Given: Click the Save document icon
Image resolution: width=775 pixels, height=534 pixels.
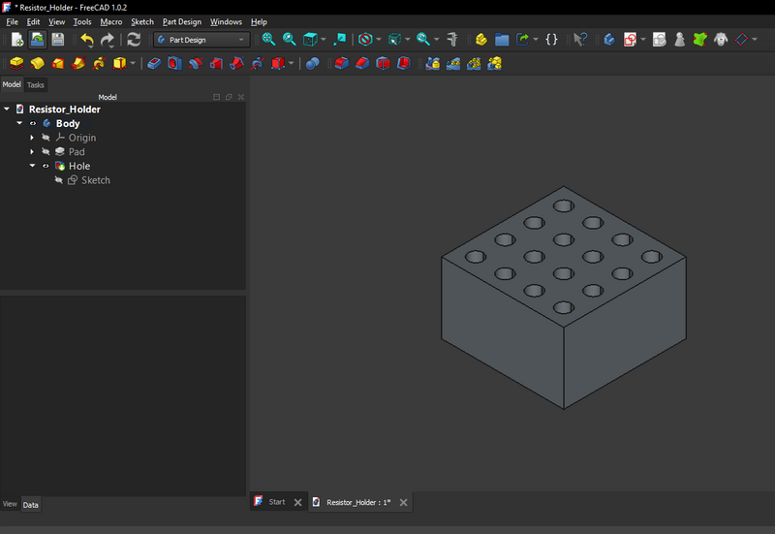Looking at the screenshot, I should click(x=58, y=40).
